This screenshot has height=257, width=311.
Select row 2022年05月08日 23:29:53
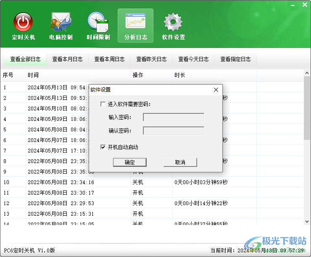(x=152, y=203)
